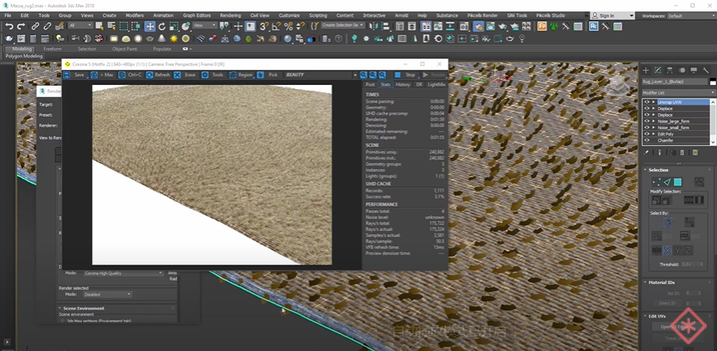The height and width of the screenshot is (351, 717).
Task: Open the Workspaces dropdown
Action: click(691, 16)
